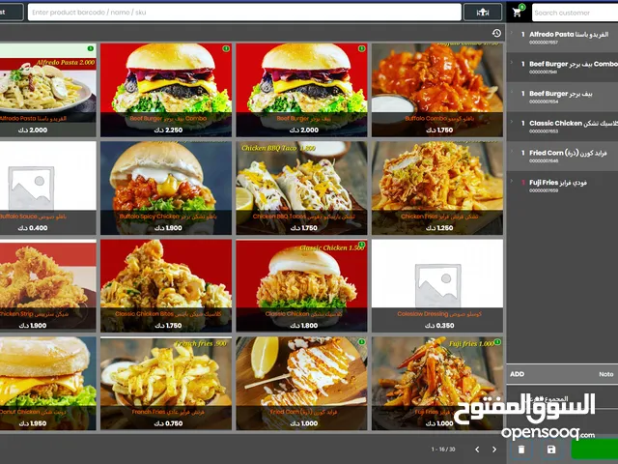Focus the Search customer field
618x464 pixels.
coord(576,13)
